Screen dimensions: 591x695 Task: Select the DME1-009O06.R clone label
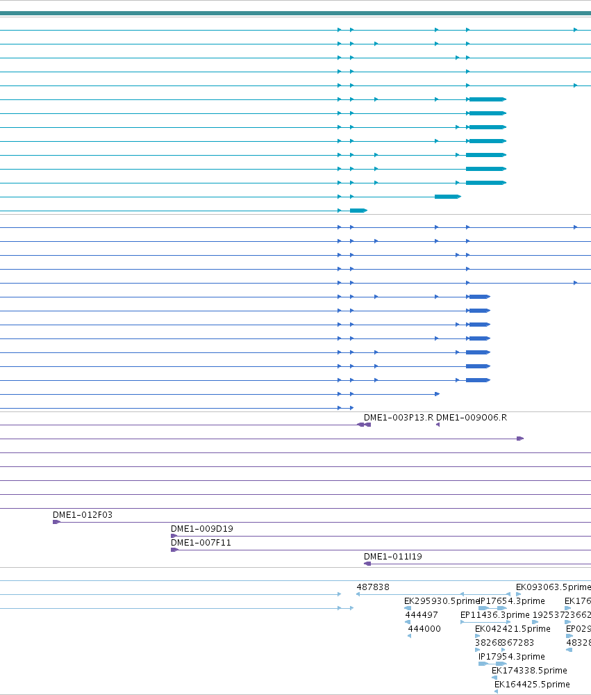click(x=472, y=418)
